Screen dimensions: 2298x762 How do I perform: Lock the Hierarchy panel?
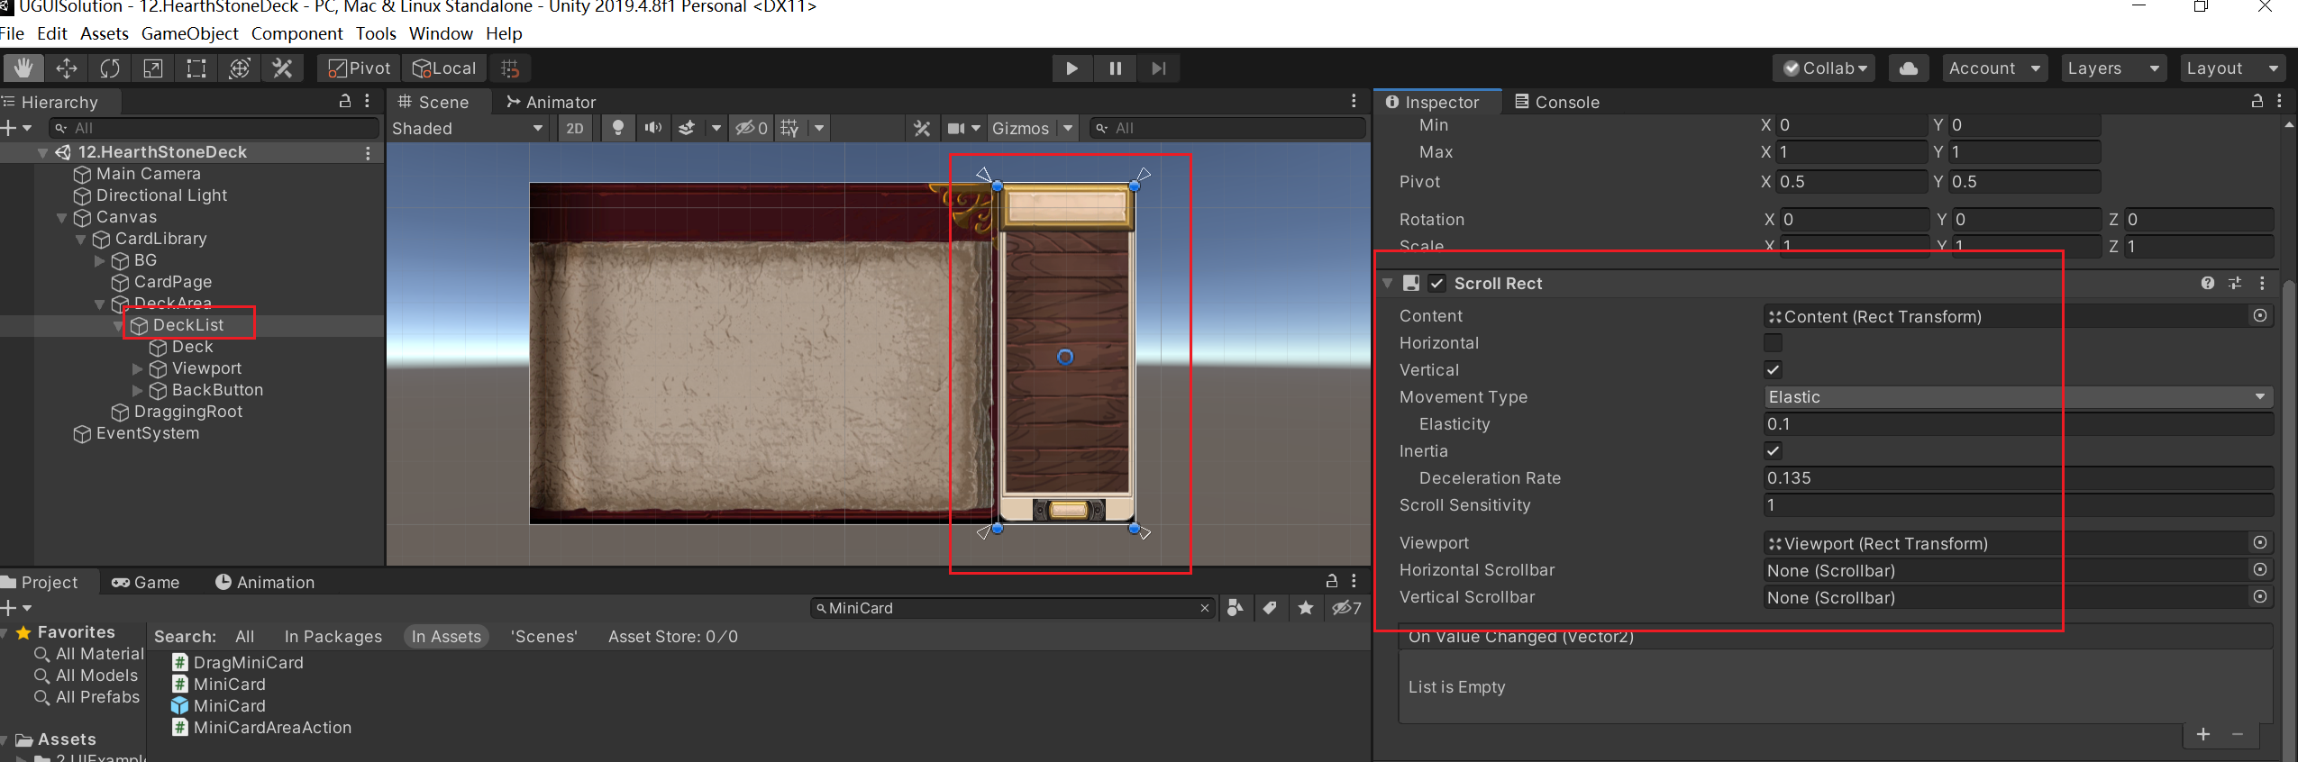(345, 101)
